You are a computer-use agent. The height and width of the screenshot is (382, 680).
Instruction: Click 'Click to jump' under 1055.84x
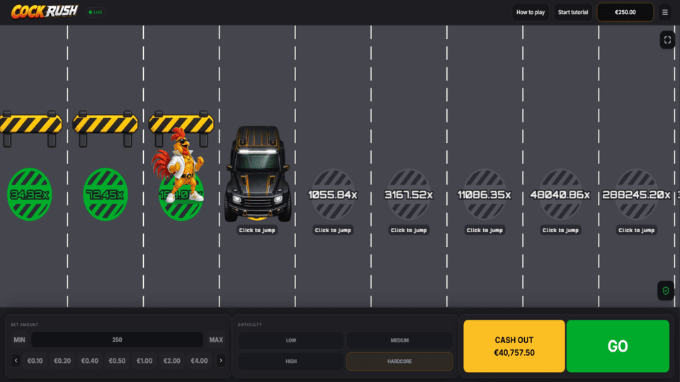pos(333,230)
